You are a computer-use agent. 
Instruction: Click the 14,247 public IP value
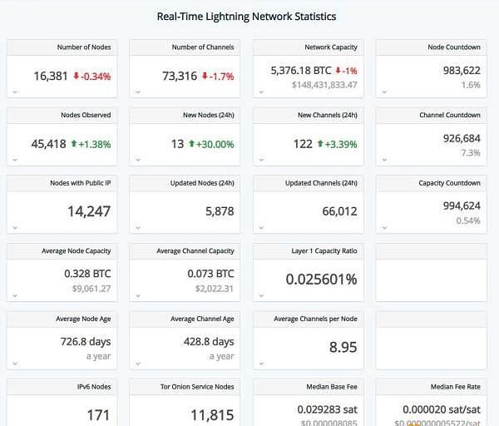tap(89, 211)
